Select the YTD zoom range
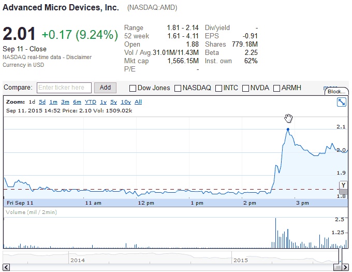Screen dimensions: 352x272 tap(91, 102)
